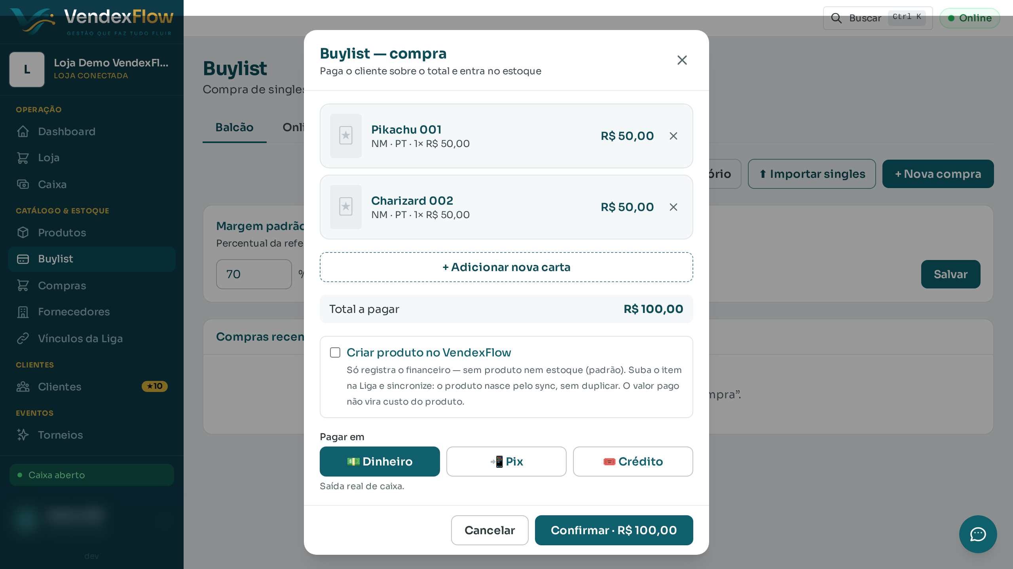The height and width of the screenshot is (569, 1013).
Task: Enable Criar produto no VendexFlow checkbox
Action: [x=335, y=352]
